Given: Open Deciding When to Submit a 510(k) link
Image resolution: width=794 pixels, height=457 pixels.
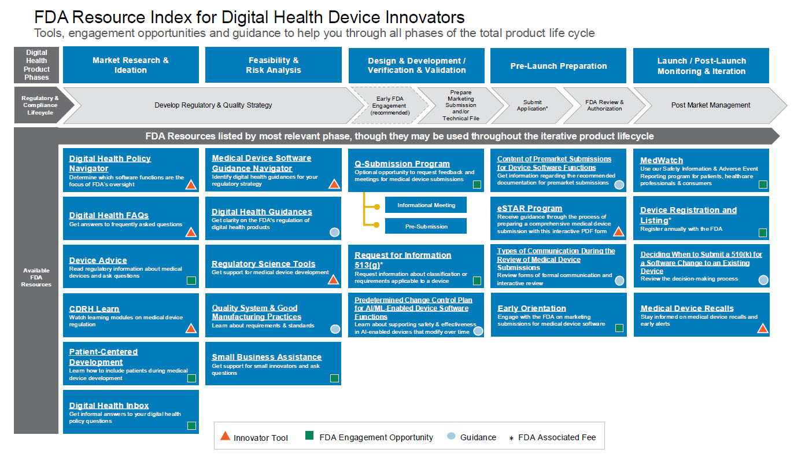Looking at the screenshot, I should pos(701,263).
